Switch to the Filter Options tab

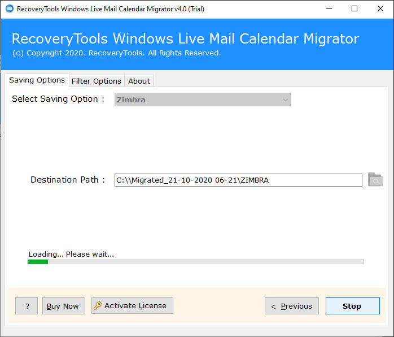click(x=97, y=81)
